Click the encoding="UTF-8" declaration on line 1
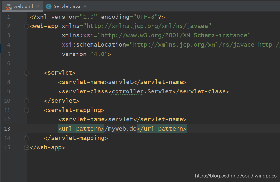The width and height of the screenshot is (280, 182). click(x=129, y=17)
